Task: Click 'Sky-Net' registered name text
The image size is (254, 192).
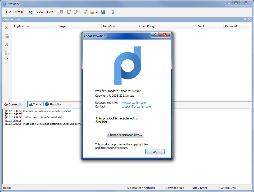Action: coord(101,122)
